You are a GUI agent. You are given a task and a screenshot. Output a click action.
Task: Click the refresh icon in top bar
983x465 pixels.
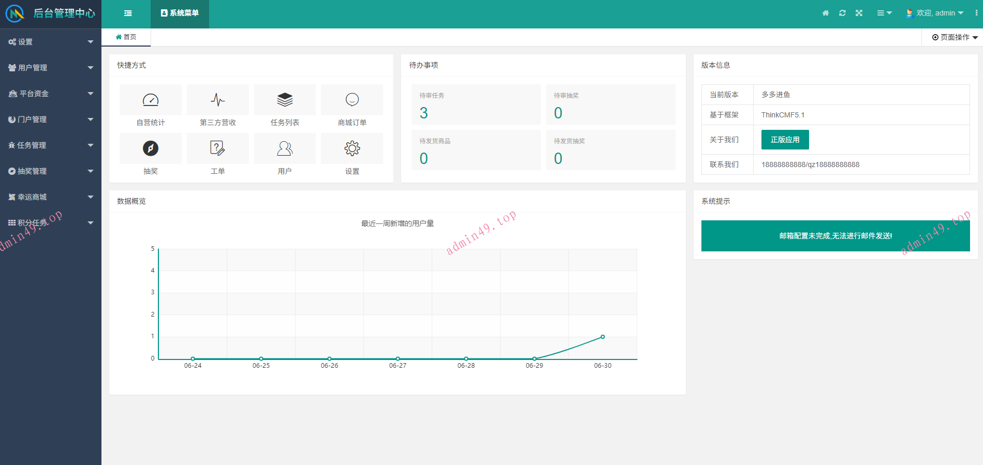point(842,13)
